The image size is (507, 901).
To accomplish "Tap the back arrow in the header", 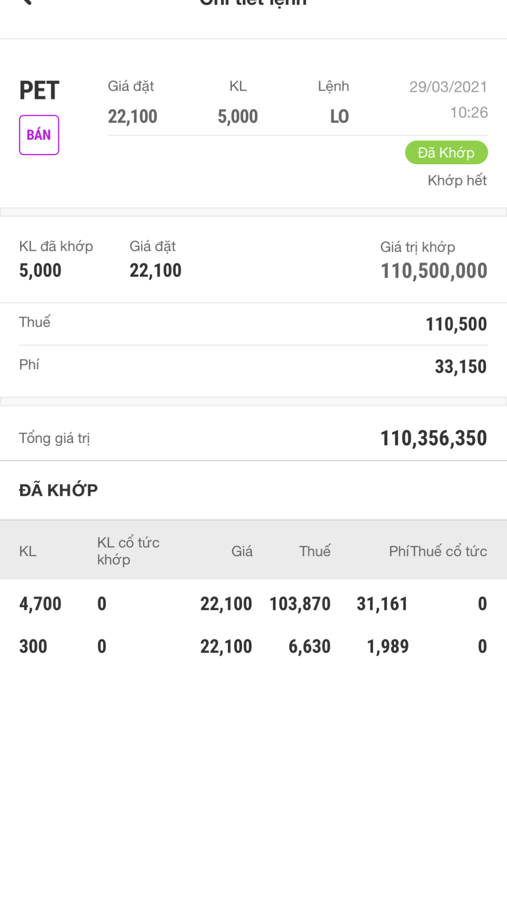I will tap(26, 2).
